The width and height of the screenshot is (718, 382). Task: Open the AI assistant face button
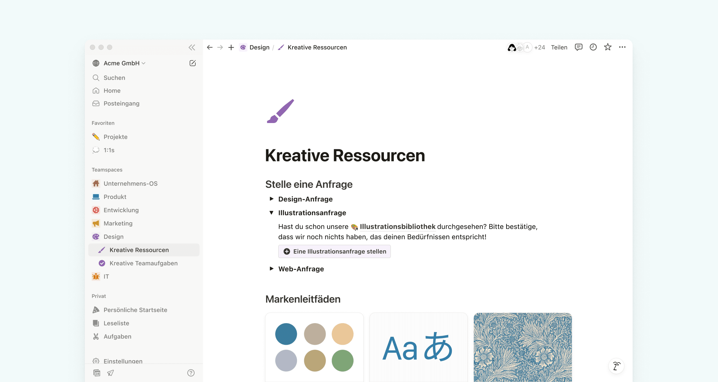tap(616, 366)
